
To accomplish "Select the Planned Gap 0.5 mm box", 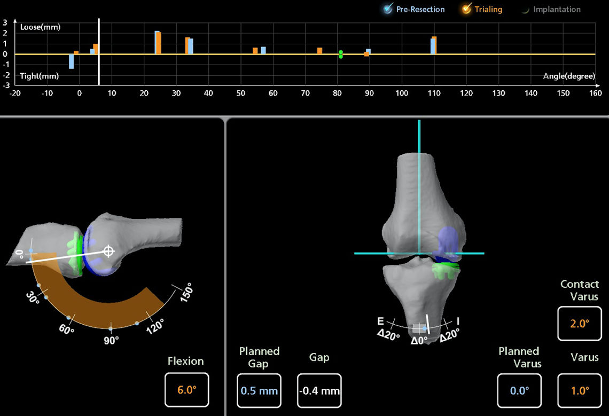I will pos(259,391).
